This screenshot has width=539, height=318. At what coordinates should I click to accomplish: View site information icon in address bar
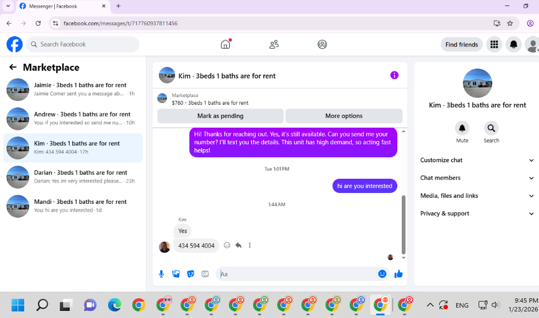pos(55,24)
